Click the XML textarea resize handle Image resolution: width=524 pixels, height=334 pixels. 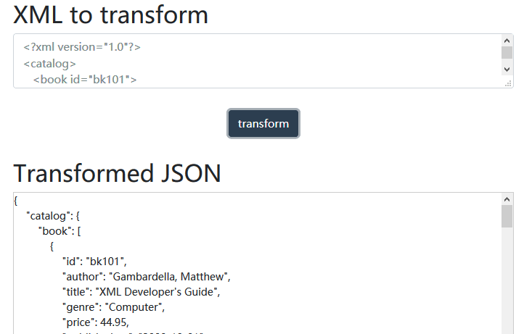pyautogui.click(x=508, y=83)
